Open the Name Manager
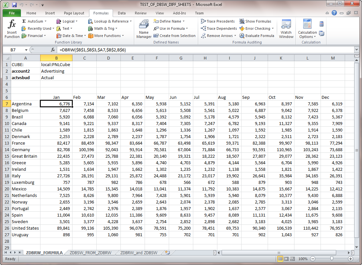Viewport: 362px width, 265px height. [x=144, y=29]
